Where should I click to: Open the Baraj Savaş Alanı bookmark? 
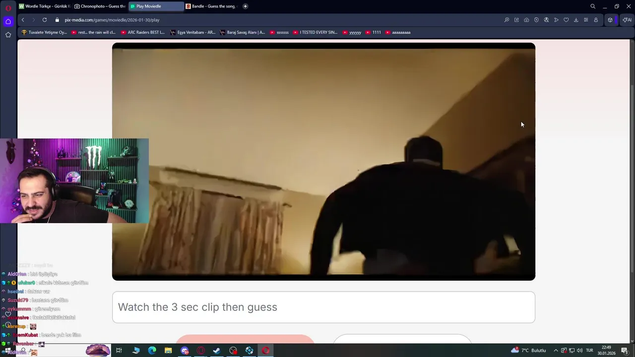point(243,32)
